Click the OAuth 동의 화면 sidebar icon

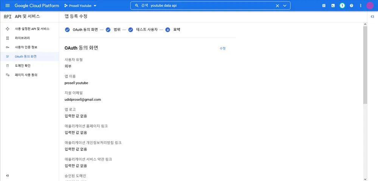tap(8, 56)
